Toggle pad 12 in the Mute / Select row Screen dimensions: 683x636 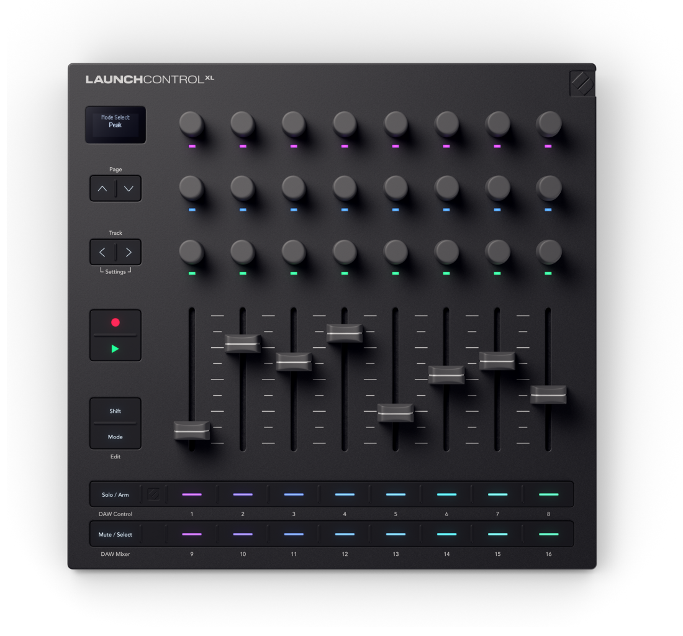345,534
